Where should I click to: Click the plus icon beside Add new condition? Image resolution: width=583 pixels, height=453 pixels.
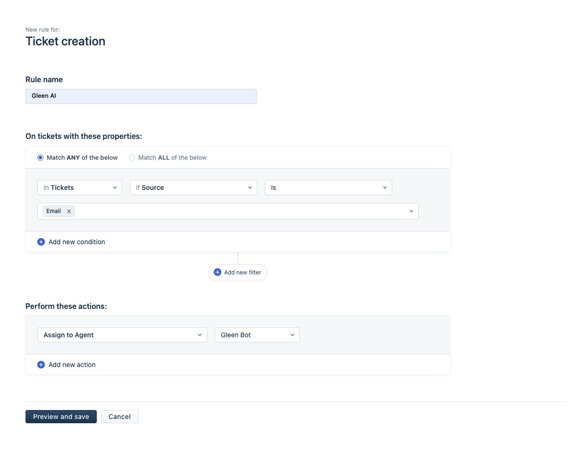[41, 242]
